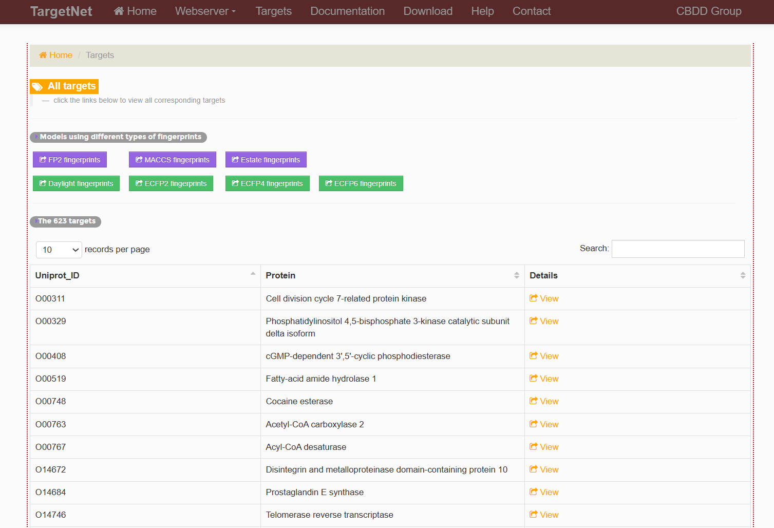The height and width of the screenshot is (528, 774).
Task: Click share icon in O00408 row
Action: point(534,356)
